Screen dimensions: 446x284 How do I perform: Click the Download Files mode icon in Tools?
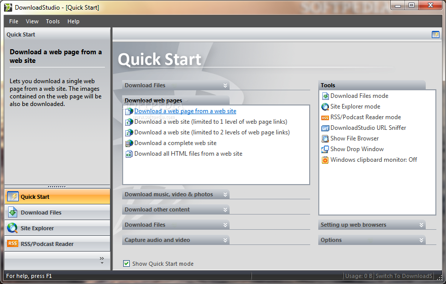[x=325, y=96]
